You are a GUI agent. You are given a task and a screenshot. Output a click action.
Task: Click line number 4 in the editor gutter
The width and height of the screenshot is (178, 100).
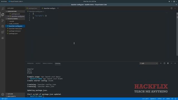click(x=29, y=20)
